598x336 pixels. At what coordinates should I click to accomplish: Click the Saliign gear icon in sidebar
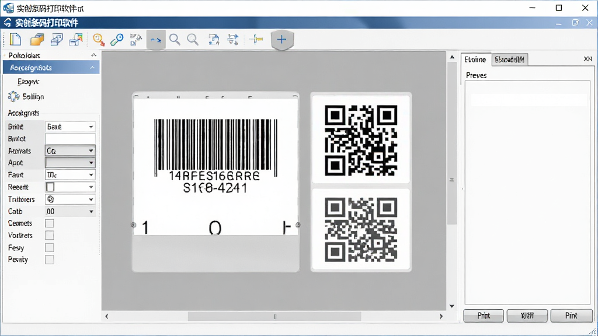[x=14, y=96]
